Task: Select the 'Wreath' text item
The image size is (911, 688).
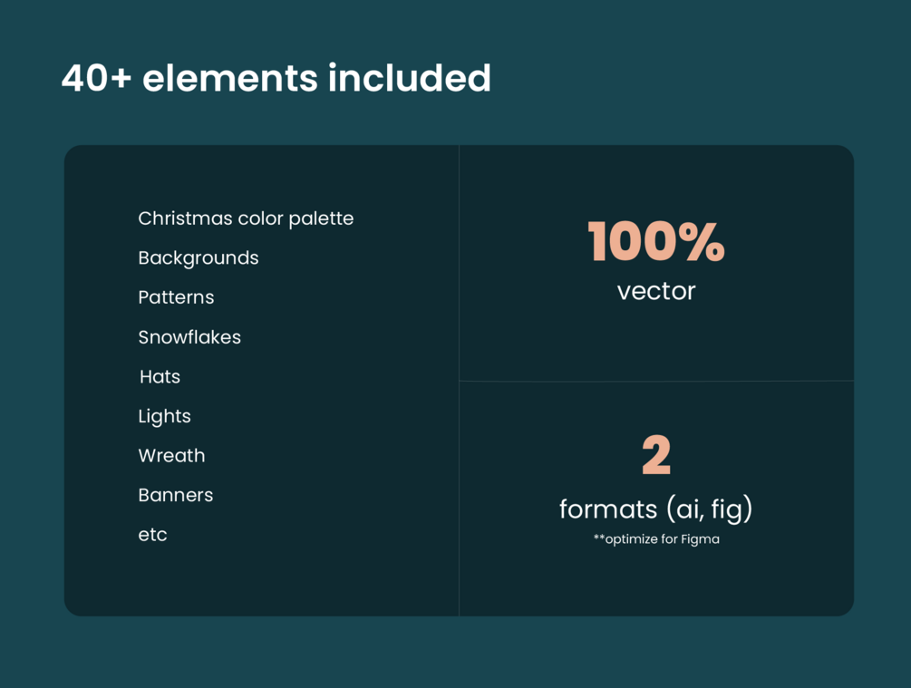Action: point(171,456)
